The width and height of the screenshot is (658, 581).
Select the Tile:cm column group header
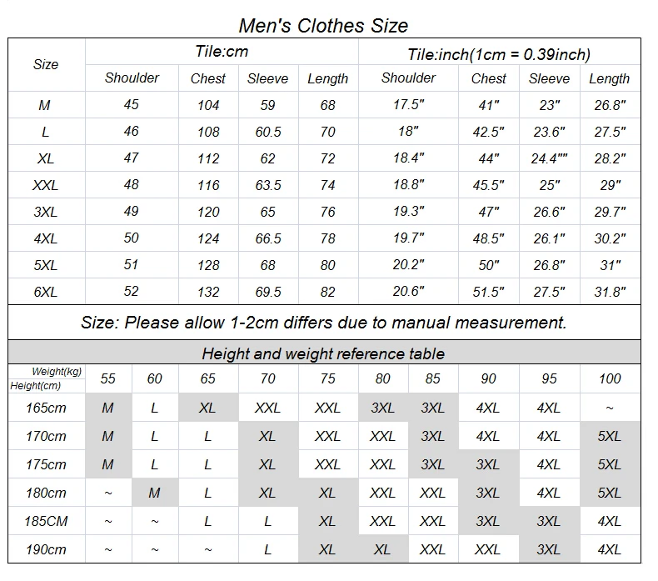[x=222, y=52]
